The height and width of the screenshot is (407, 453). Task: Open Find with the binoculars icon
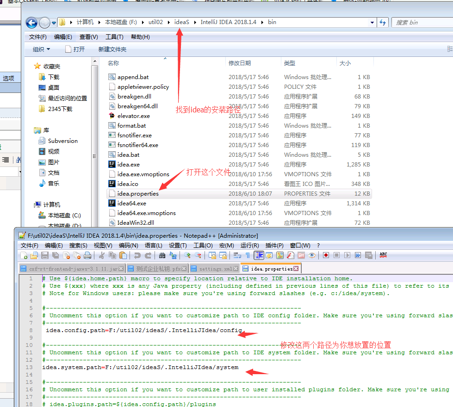pyautogui.click(x=162, y=255)
